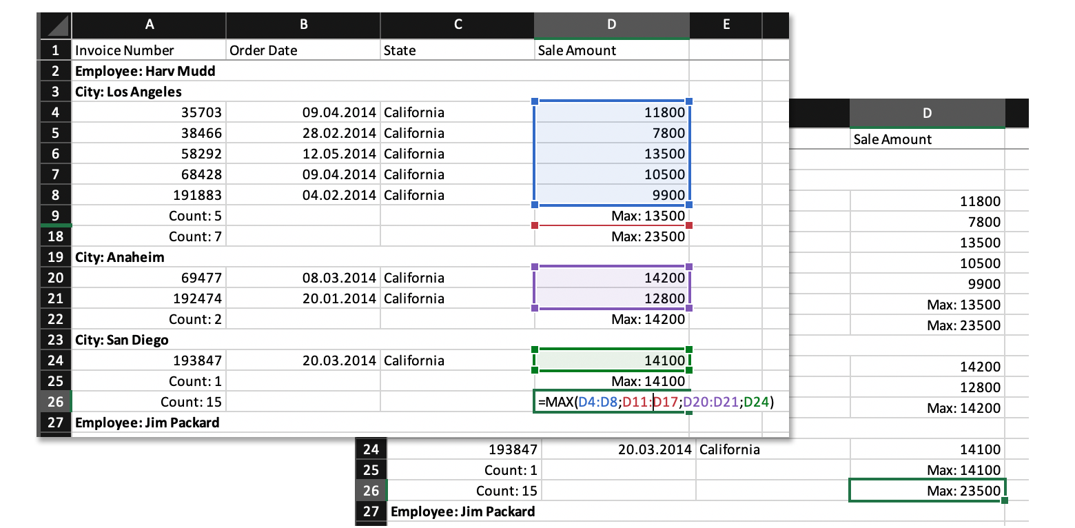Select the Count: 2 cell

coord(149,319)
